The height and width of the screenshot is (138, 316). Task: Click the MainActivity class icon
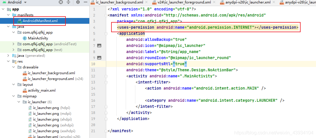(24, 38)
